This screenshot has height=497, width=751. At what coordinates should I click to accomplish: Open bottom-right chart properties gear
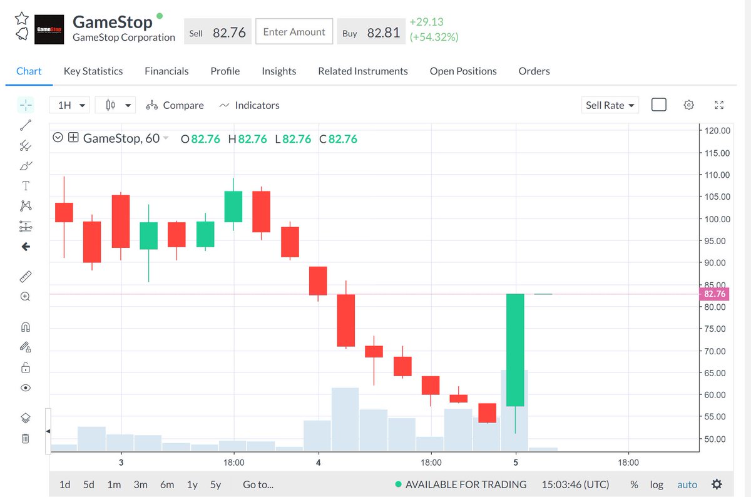(717, 484)
